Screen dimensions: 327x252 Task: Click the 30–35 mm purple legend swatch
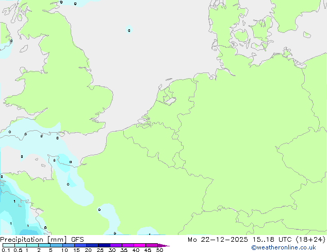[x=116, y=245]
